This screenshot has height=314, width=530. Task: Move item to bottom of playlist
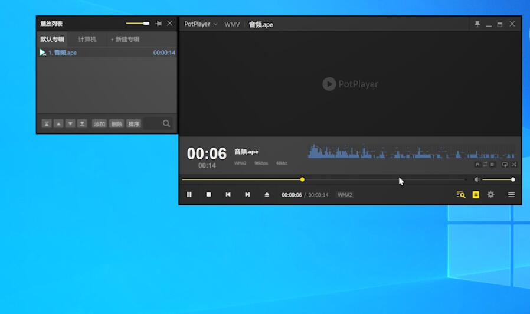point(82,124)
